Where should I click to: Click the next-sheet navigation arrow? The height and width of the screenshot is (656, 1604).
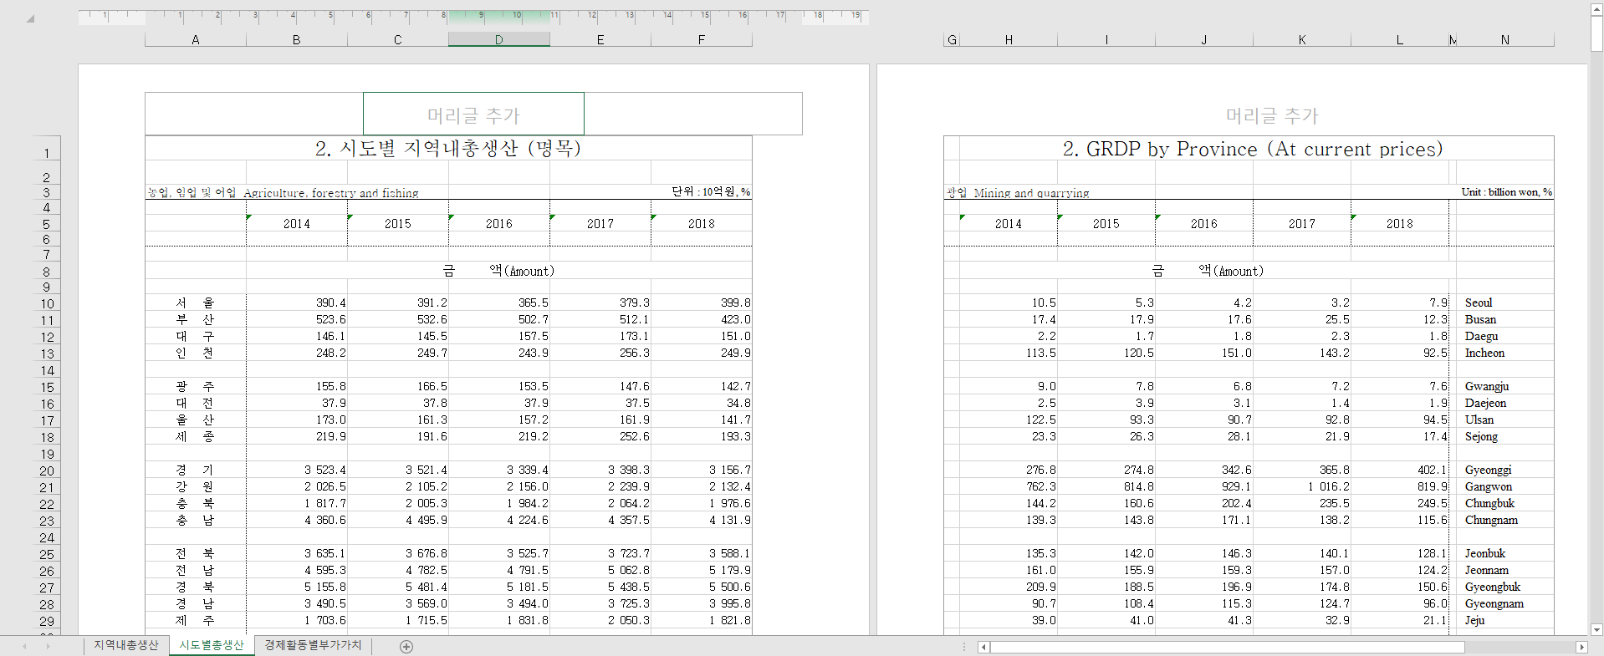(49, 646)
